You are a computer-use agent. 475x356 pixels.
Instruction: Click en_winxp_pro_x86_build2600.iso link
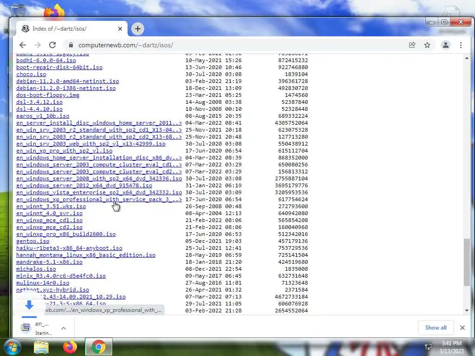coord(66,234)
